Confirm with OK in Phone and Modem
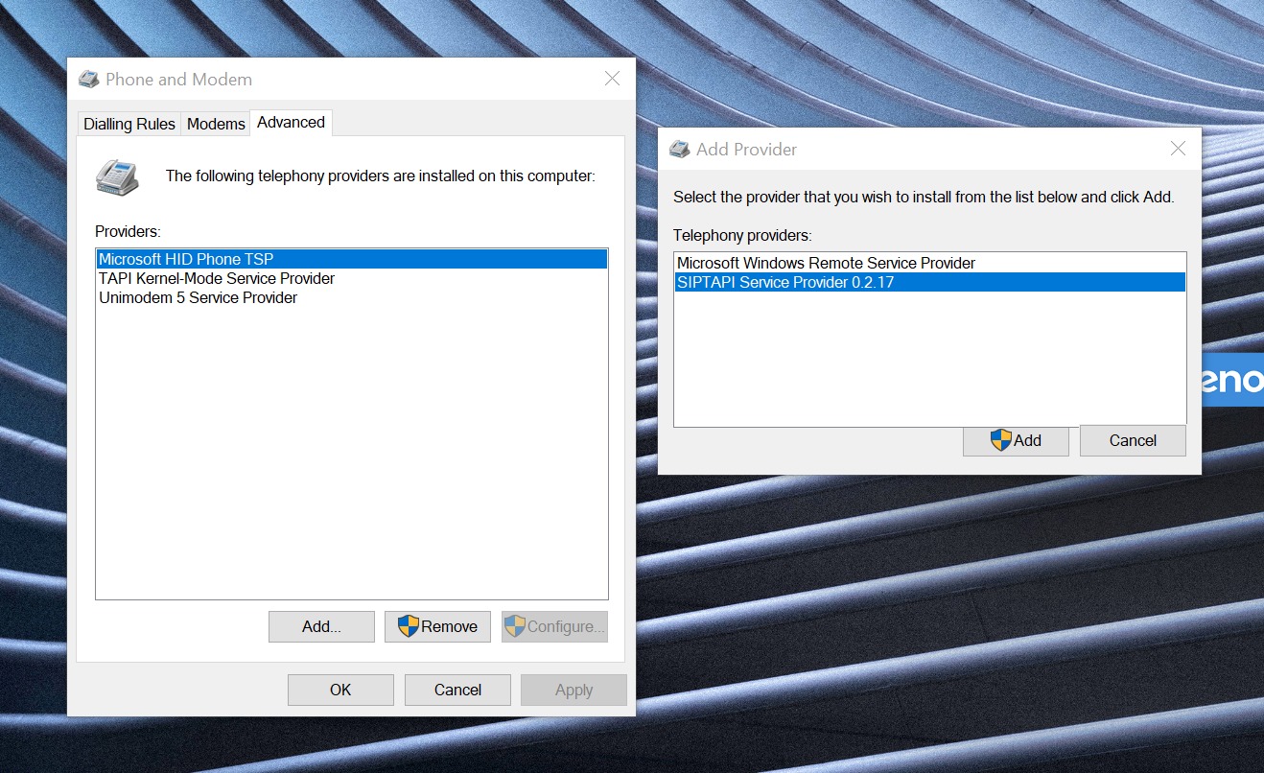 tap(340, 690)
